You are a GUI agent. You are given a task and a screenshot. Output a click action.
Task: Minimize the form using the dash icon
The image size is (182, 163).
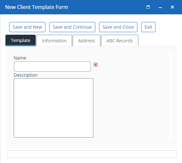click(160, 8)
